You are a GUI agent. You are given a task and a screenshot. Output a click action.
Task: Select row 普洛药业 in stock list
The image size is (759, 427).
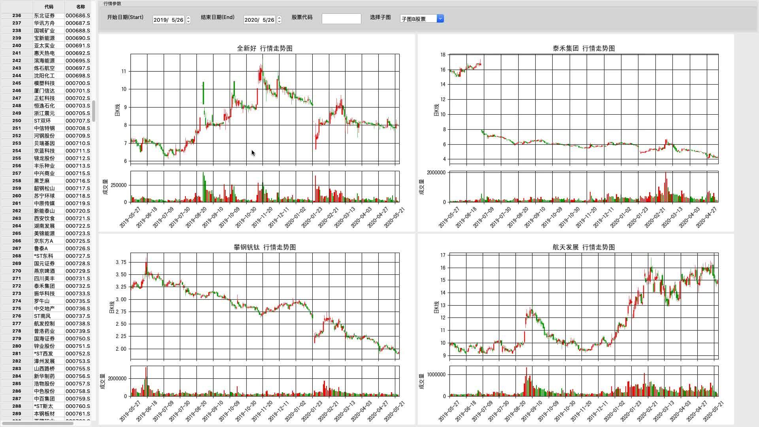(x=45, y=331)
